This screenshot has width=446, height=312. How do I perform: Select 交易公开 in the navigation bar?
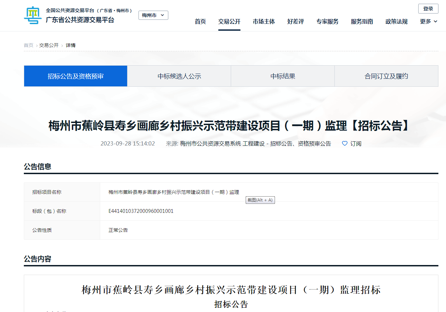(229, 21)
